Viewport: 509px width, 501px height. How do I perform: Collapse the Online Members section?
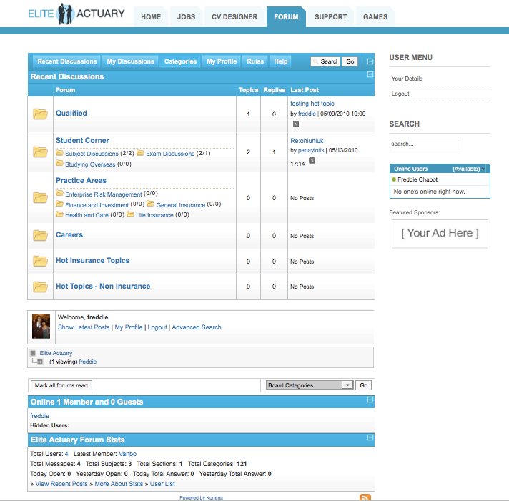click(x=370, y=400)
